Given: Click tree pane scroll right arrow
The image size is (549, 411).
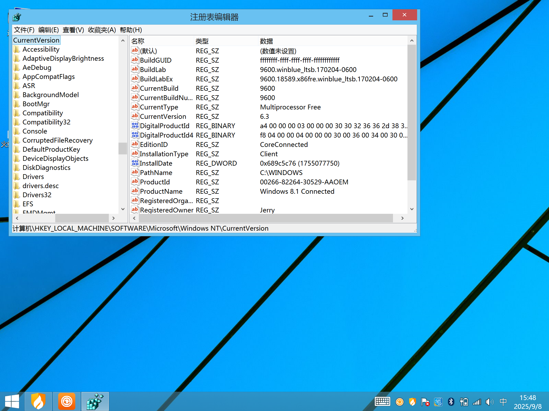Looking at the screenshot, I should pyautogui.click(x=114, y=218).
